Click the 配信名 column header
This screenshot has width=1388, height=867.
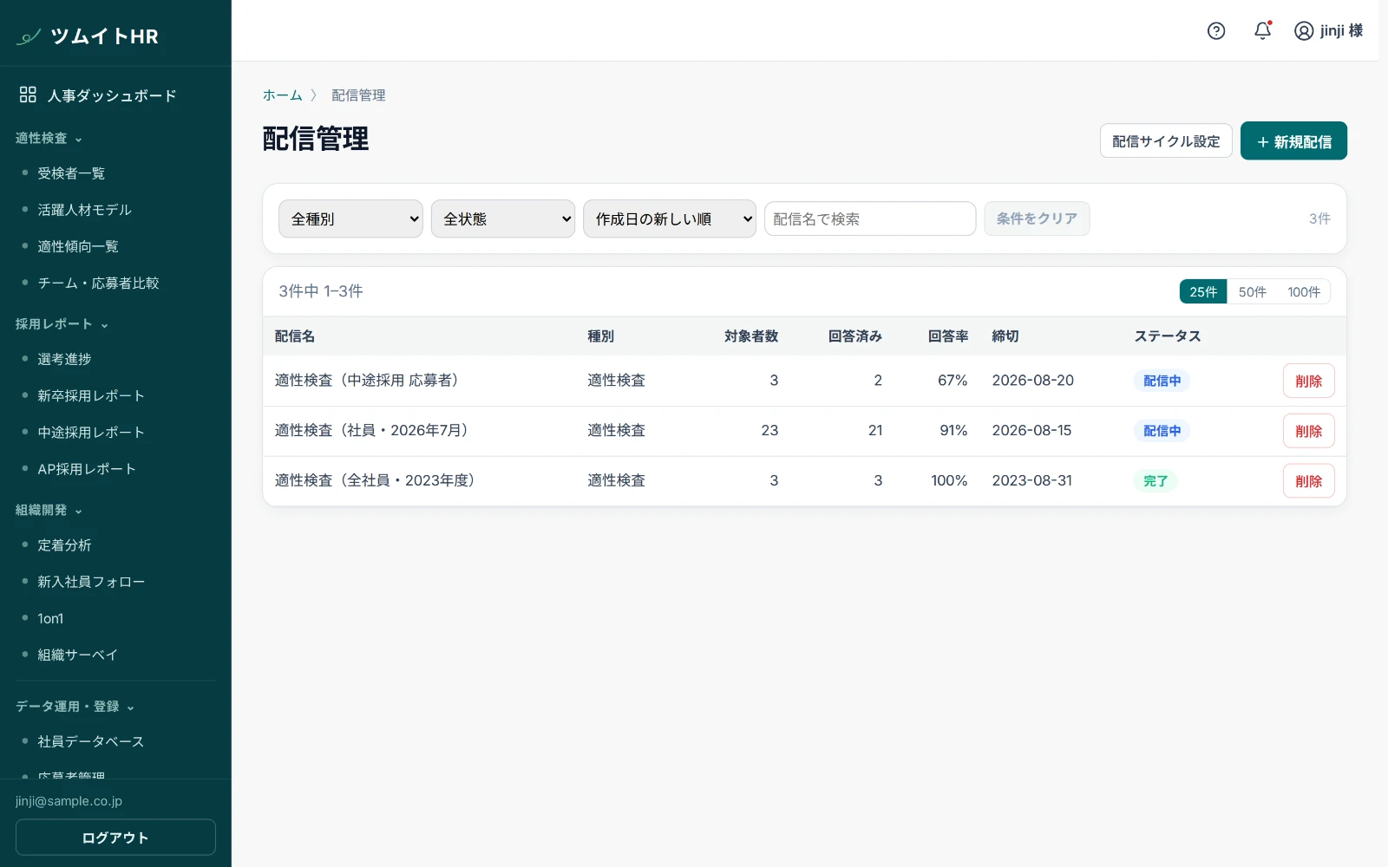[295, 336]
